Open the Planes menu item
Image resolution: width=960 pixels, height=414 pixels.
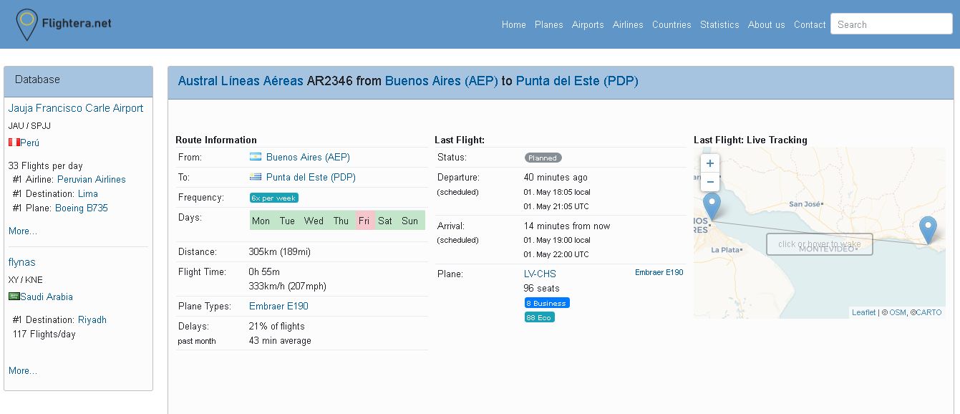pyautogui.click(x=549, y=24)
